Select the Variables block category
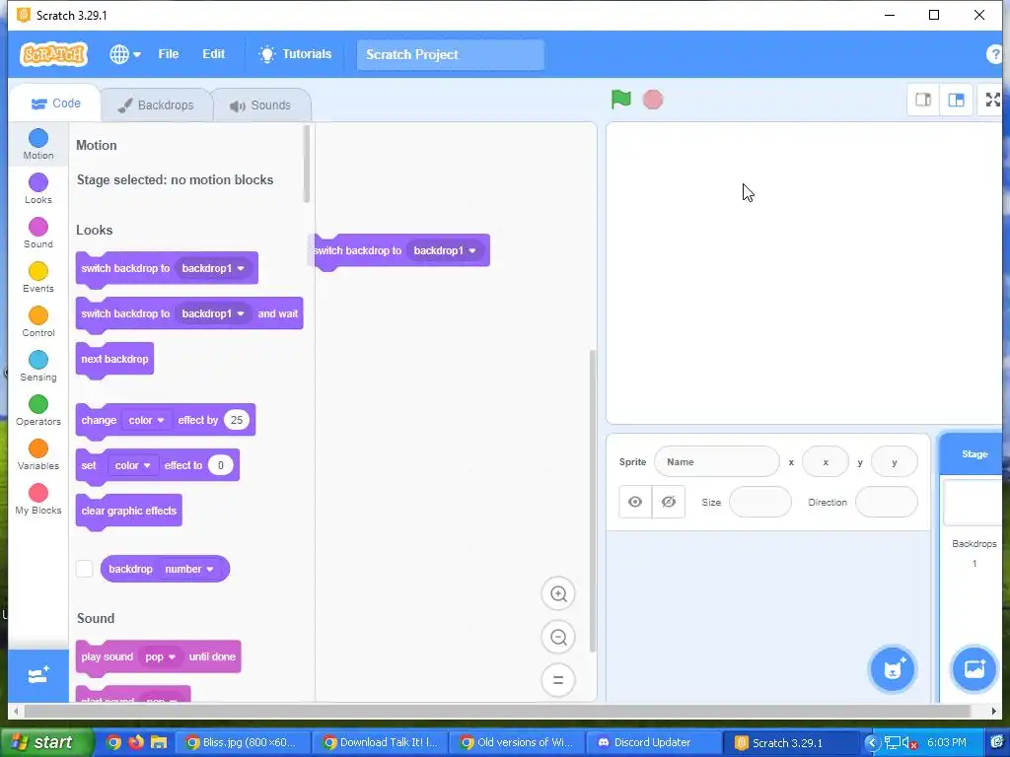 tap(38, 455)
